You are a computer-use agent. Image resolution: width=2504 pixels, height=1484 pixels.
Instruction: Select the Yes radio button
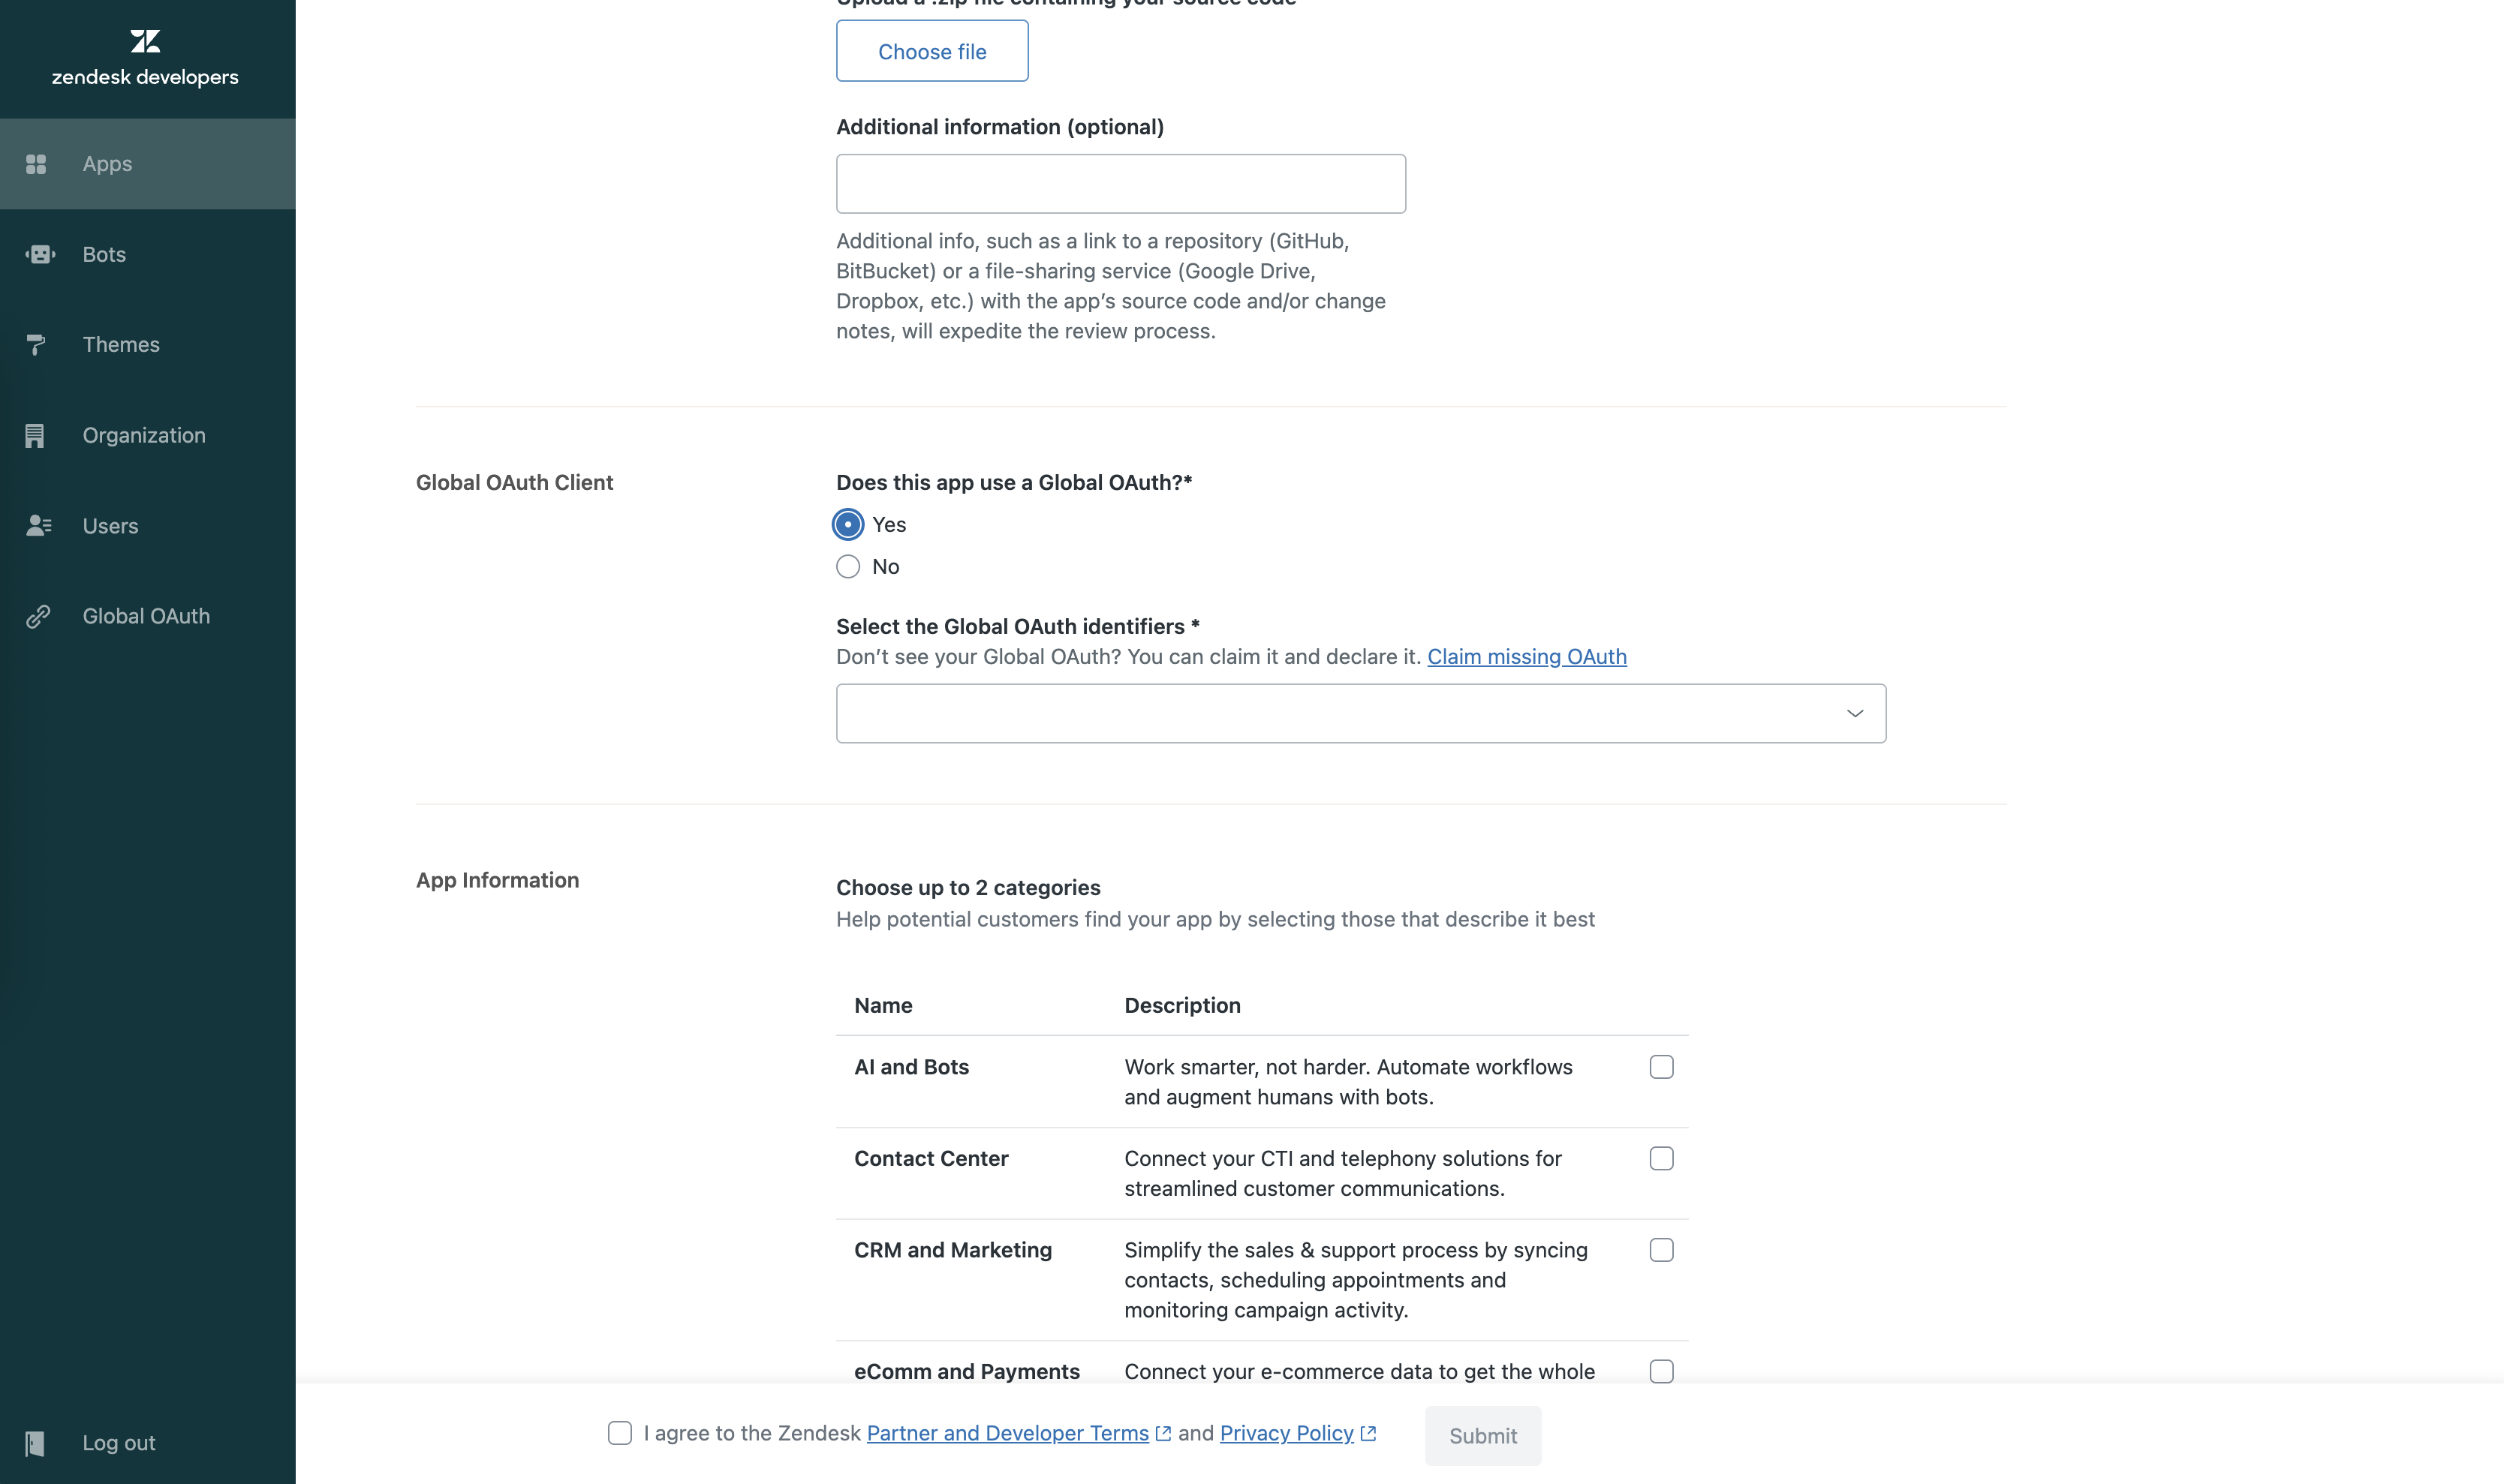point(847,525)
